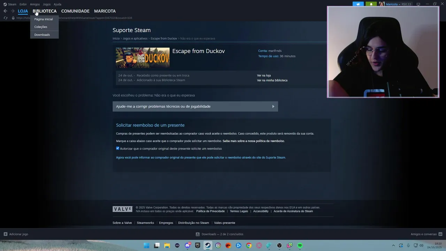Open Discord from the taskbar
This screenshot has width=446, height=251.
187,245
